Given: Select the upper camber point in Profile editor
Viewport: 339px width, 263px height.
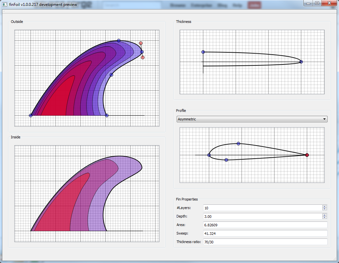Looking at the screenshot, I should point(238,143).
